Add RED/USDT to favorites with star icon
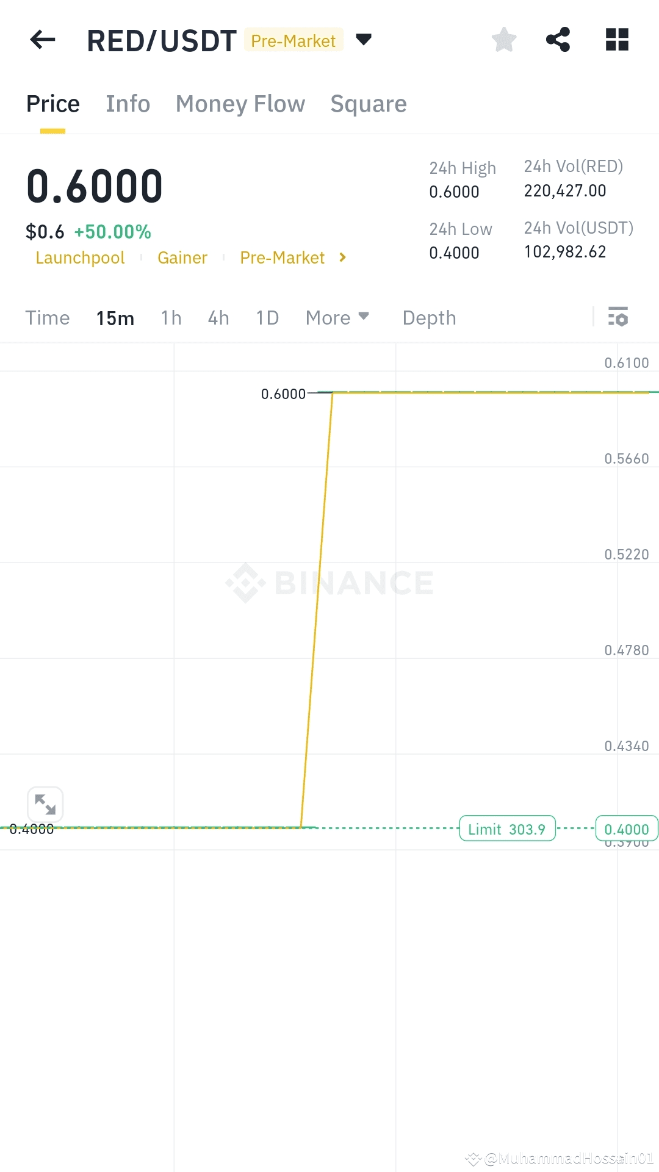This screenshot has width=659, height=1172. (x=504, y=40)
